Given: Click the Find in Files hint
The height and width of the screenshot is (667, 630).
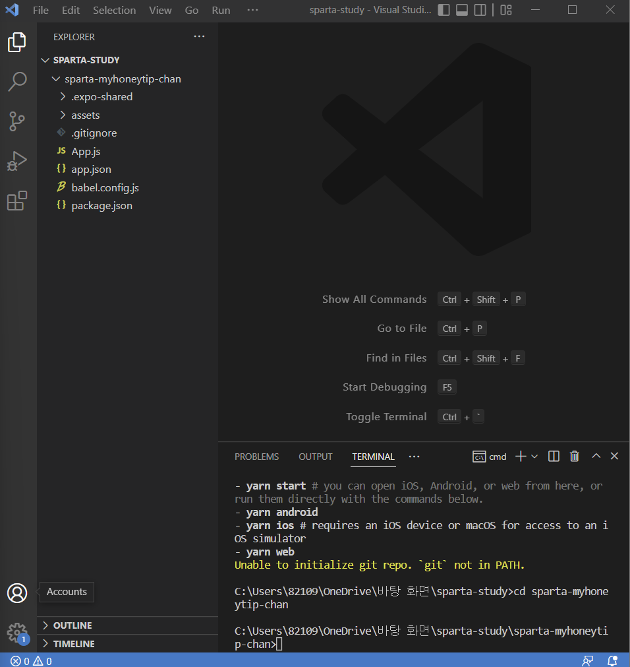Looking at the screenshot, I should coord(396,358).
